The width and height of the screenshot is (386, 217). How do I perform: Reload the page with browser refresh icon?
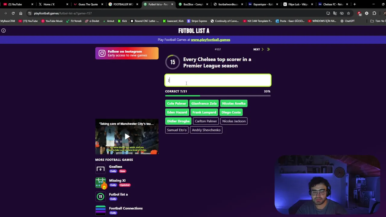click(13, 13)
